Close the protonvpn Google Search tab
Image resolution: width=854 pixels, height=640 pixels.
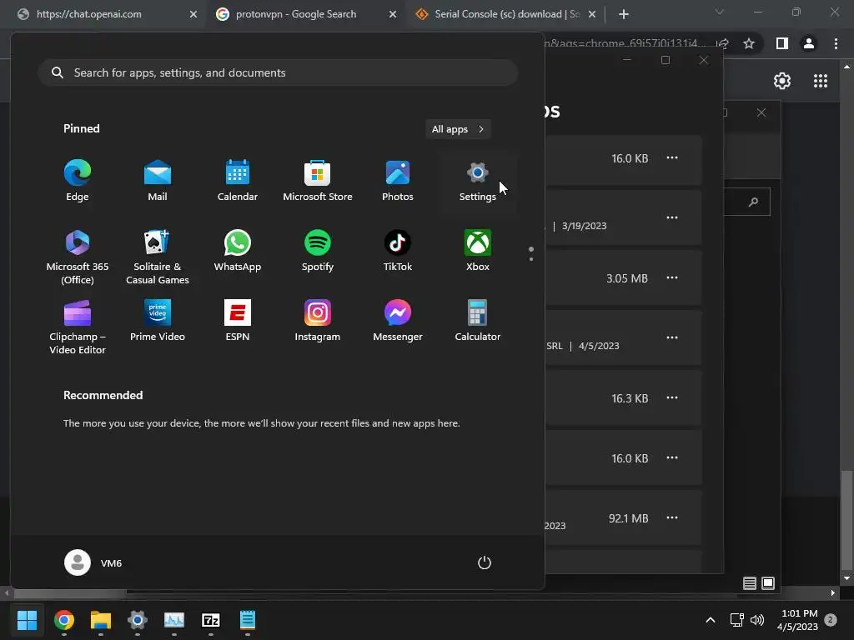click(393, 14)
